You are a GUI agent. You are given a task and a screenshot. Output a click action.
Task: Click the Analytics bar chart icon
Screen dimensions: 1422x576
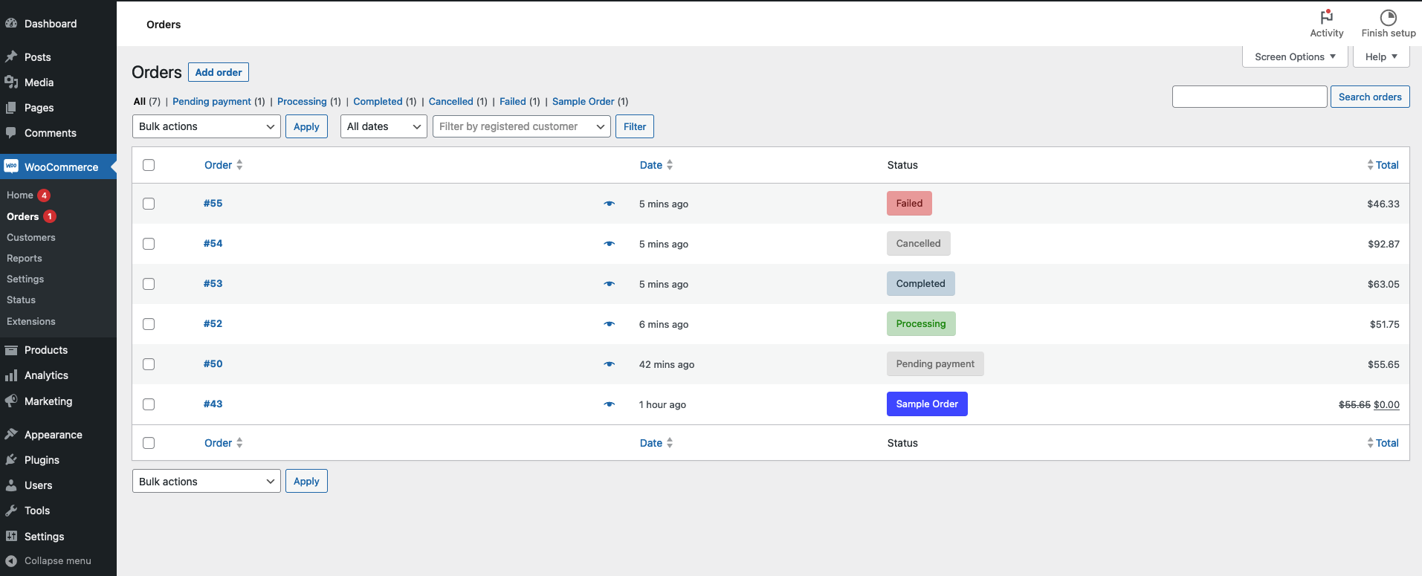(x=11, y=375)
